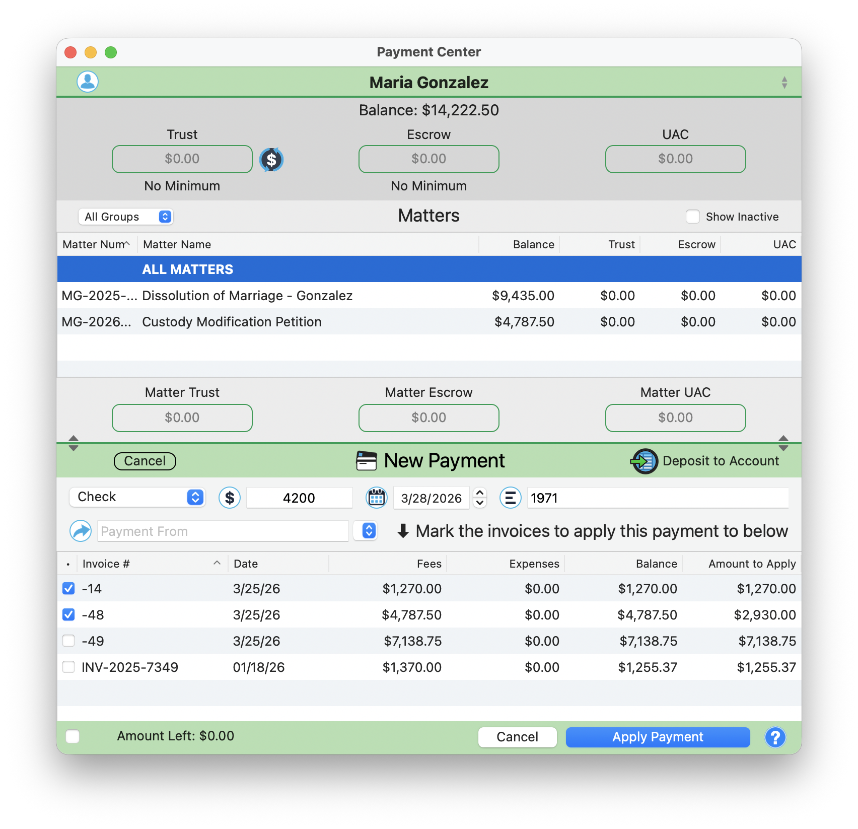The image size is (858, 829).
Task: Open the All Groups dropdown
Action: (125, 216)
